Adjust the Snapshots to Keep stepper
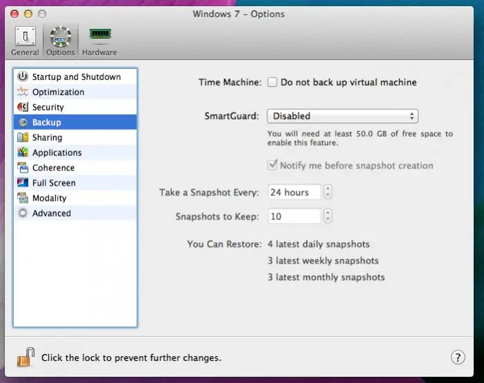The width and height of the screenshot is (484, 383). tap(328, 217)
